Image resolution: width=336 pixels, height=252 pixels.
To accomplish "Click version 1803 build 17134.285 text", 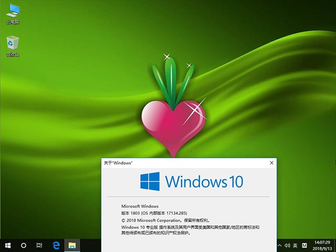I will pos(154,213).
